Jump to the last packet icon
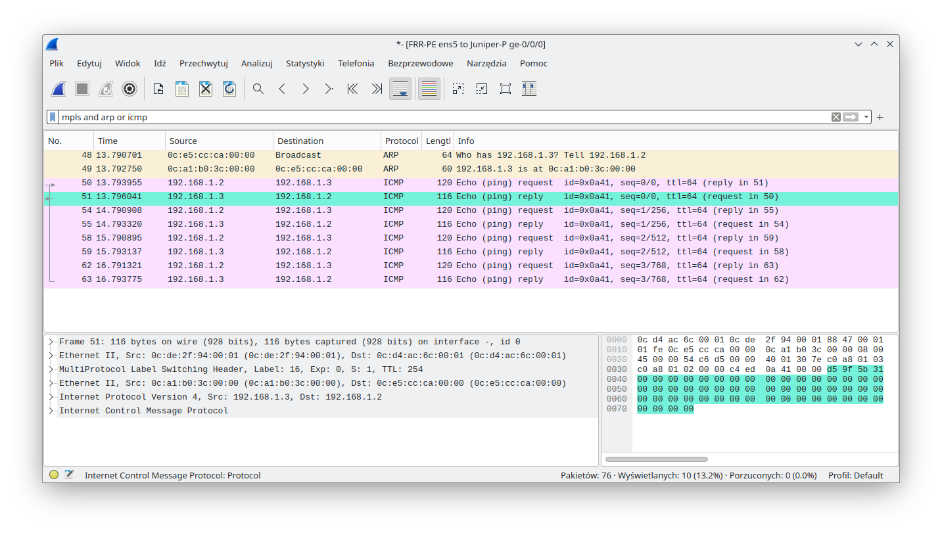Viewport: 942px width, 533px height. pos(377,89)
